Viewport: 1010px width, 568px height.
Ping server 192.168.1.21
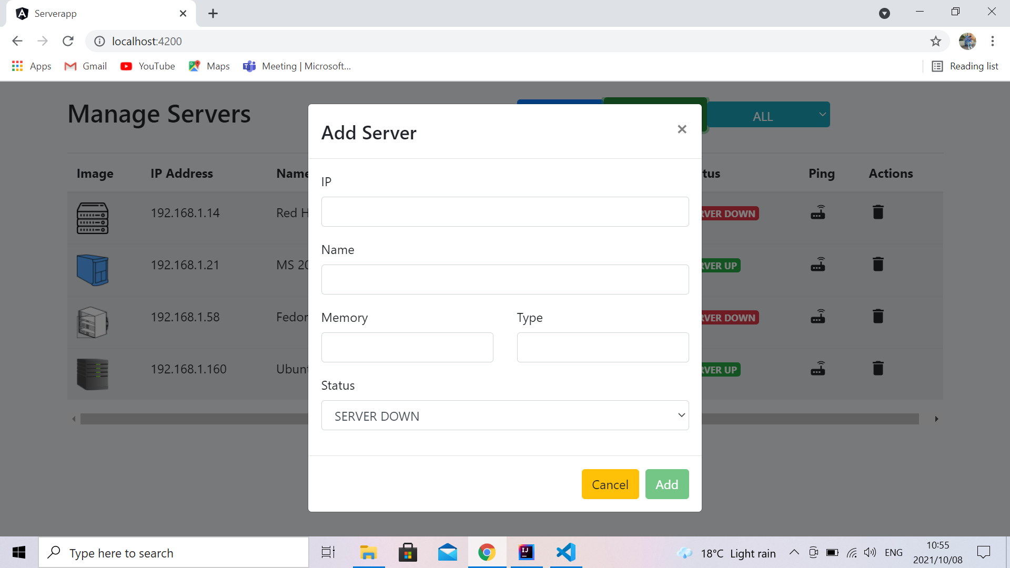(818, 265)
